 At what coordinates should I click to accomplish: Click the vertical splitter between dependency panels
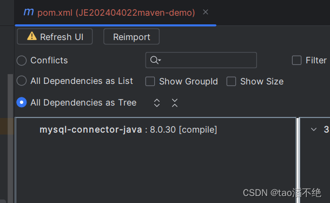(x=298, y=160)
